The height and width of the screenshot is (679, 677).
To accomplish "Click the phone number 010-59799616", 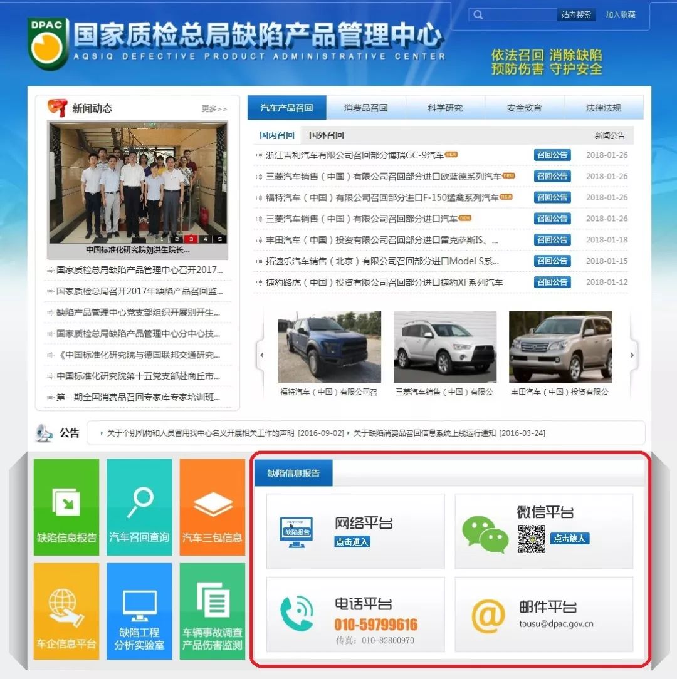I will (x=375, y=625).
